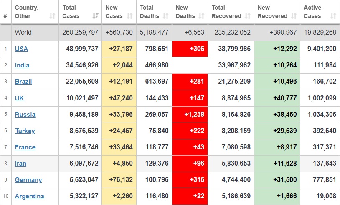Screen dimensions: 340x205
Task: Open the USA country link
Action: coord(21,49)
